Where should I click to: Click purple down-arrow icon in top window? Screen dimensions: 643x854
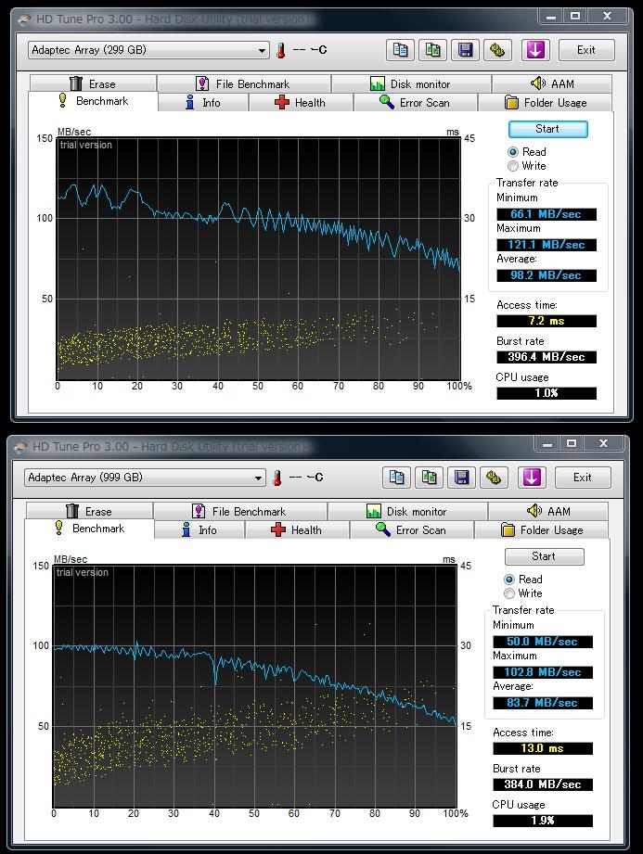pos(535,50)
